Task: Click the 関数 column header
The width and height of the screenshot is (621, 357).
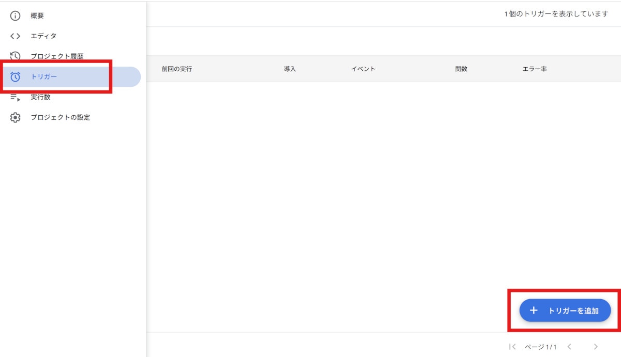Action: pos(460,68)
